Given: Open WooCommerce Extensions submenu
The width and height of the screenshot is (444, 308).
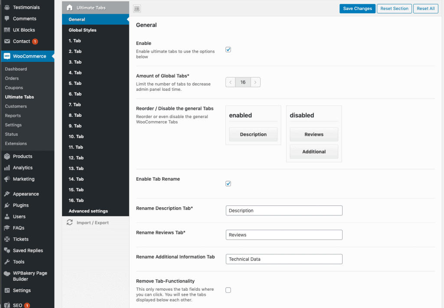Looking at the screenshot, I should click(16, 144).
